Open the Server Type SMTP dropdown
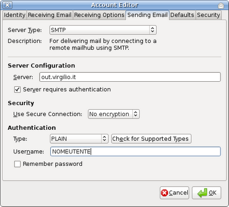The height and width of the screenshot is (207, 229). click(103, 30)
